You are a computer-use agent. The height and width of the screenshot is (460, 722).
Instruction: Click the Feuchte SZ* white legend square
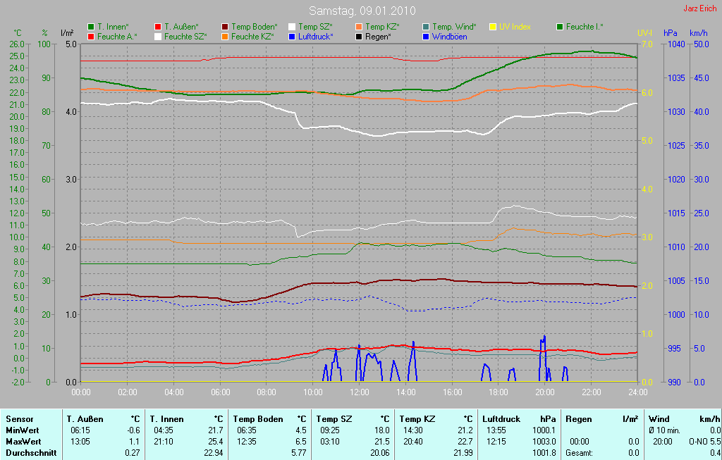coord(158,36)
